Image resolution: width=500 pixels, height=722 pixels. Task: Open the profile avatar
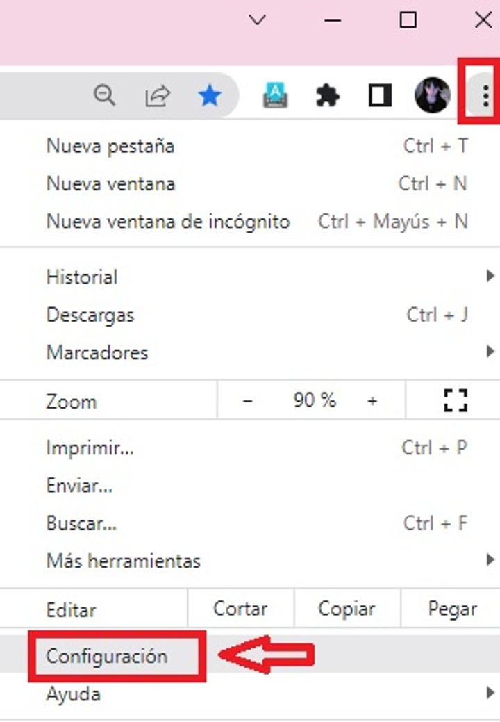click(x=432, y=96)
